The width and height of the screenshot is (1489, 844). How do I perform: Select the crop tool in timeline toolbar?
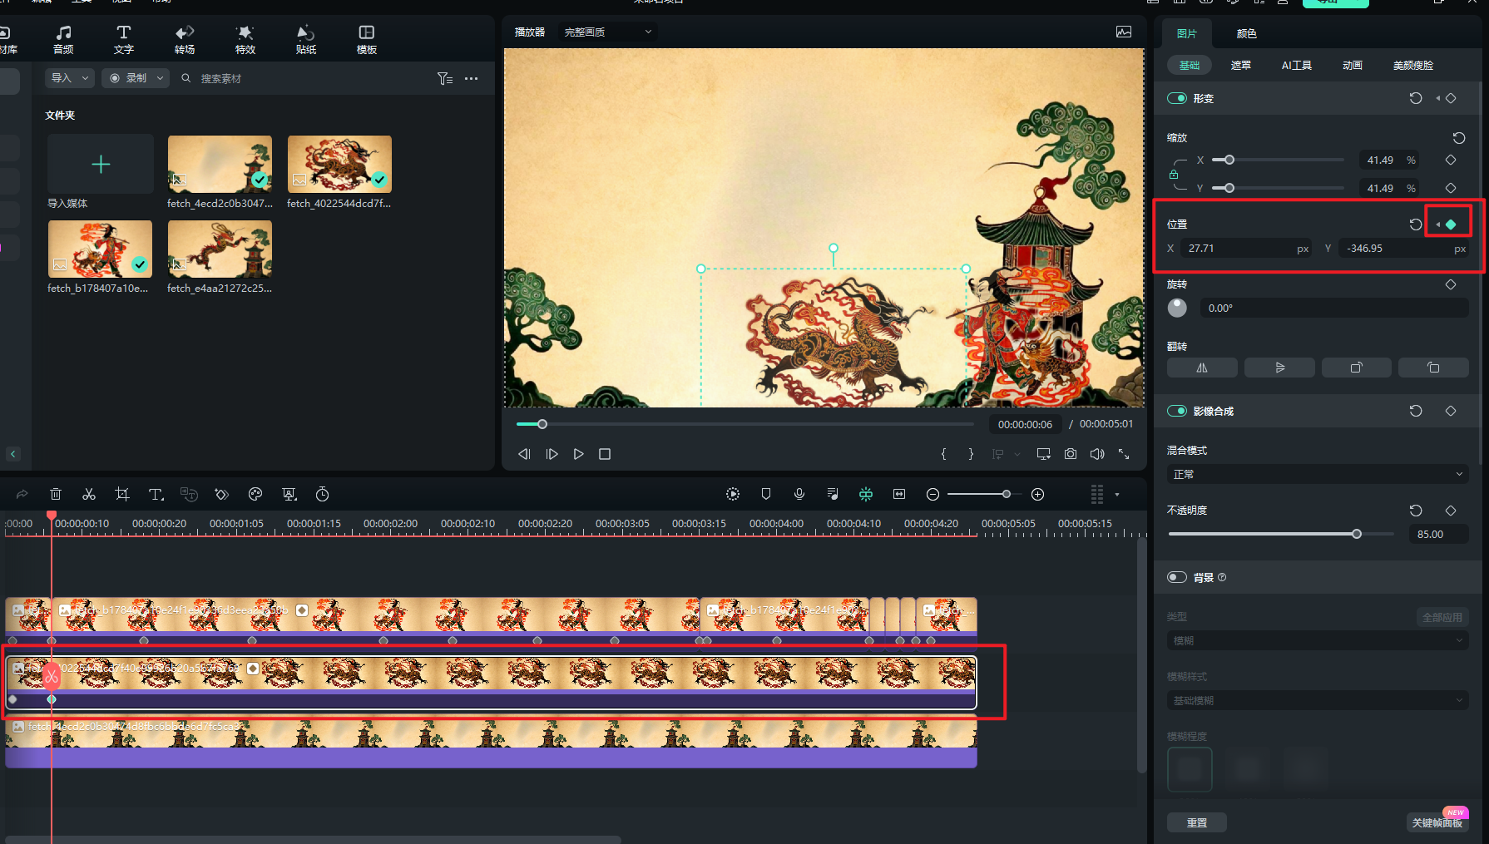(x=122, y=495)
